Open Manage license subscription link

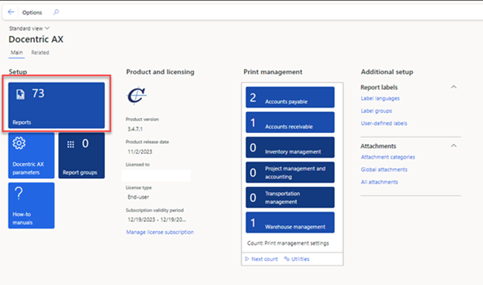coord(160,232)
